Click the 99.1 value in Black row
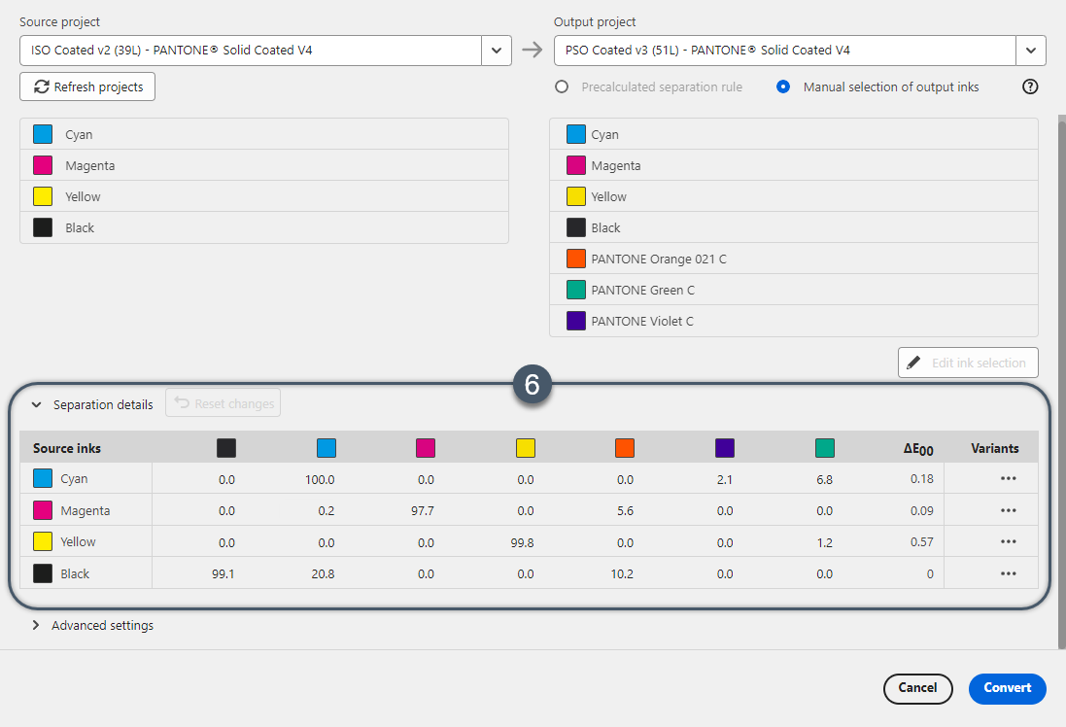Screen dimensions: 1066x727 [223, 574]
